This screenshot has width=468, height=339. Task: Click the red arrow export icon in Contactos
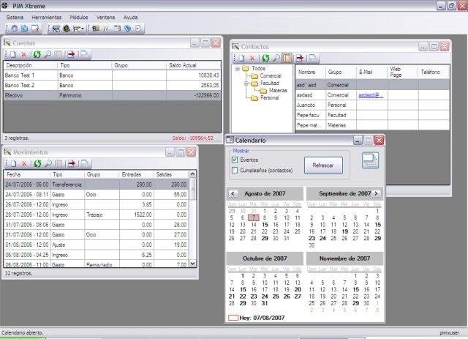[300, 58]
